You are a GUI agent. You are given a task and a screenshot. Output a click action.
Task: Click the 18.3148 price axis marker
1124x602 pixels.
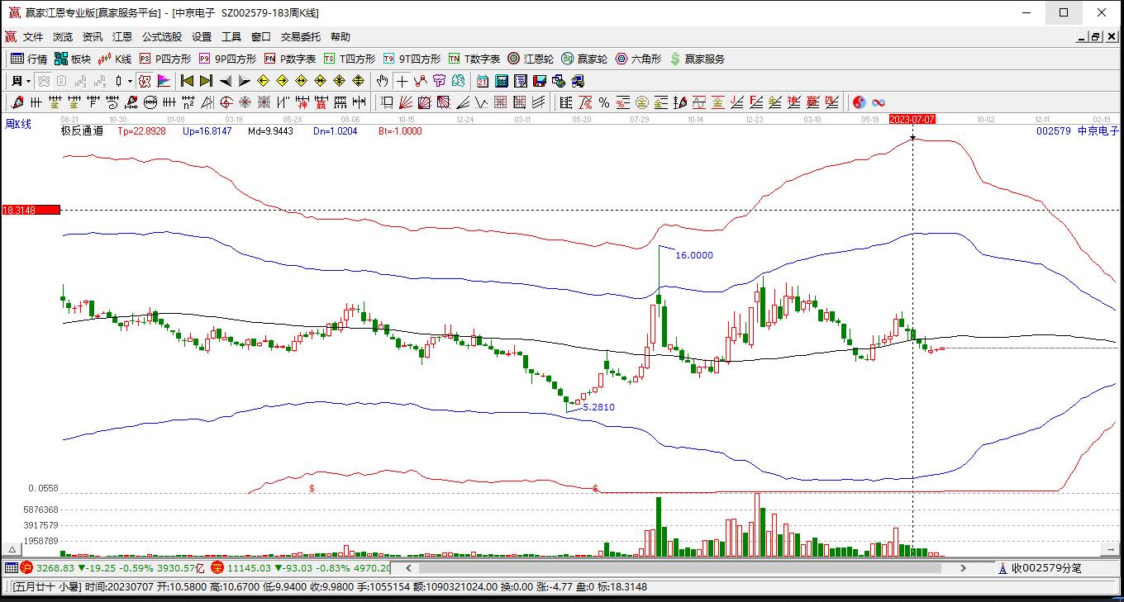(x=31, y=211)
